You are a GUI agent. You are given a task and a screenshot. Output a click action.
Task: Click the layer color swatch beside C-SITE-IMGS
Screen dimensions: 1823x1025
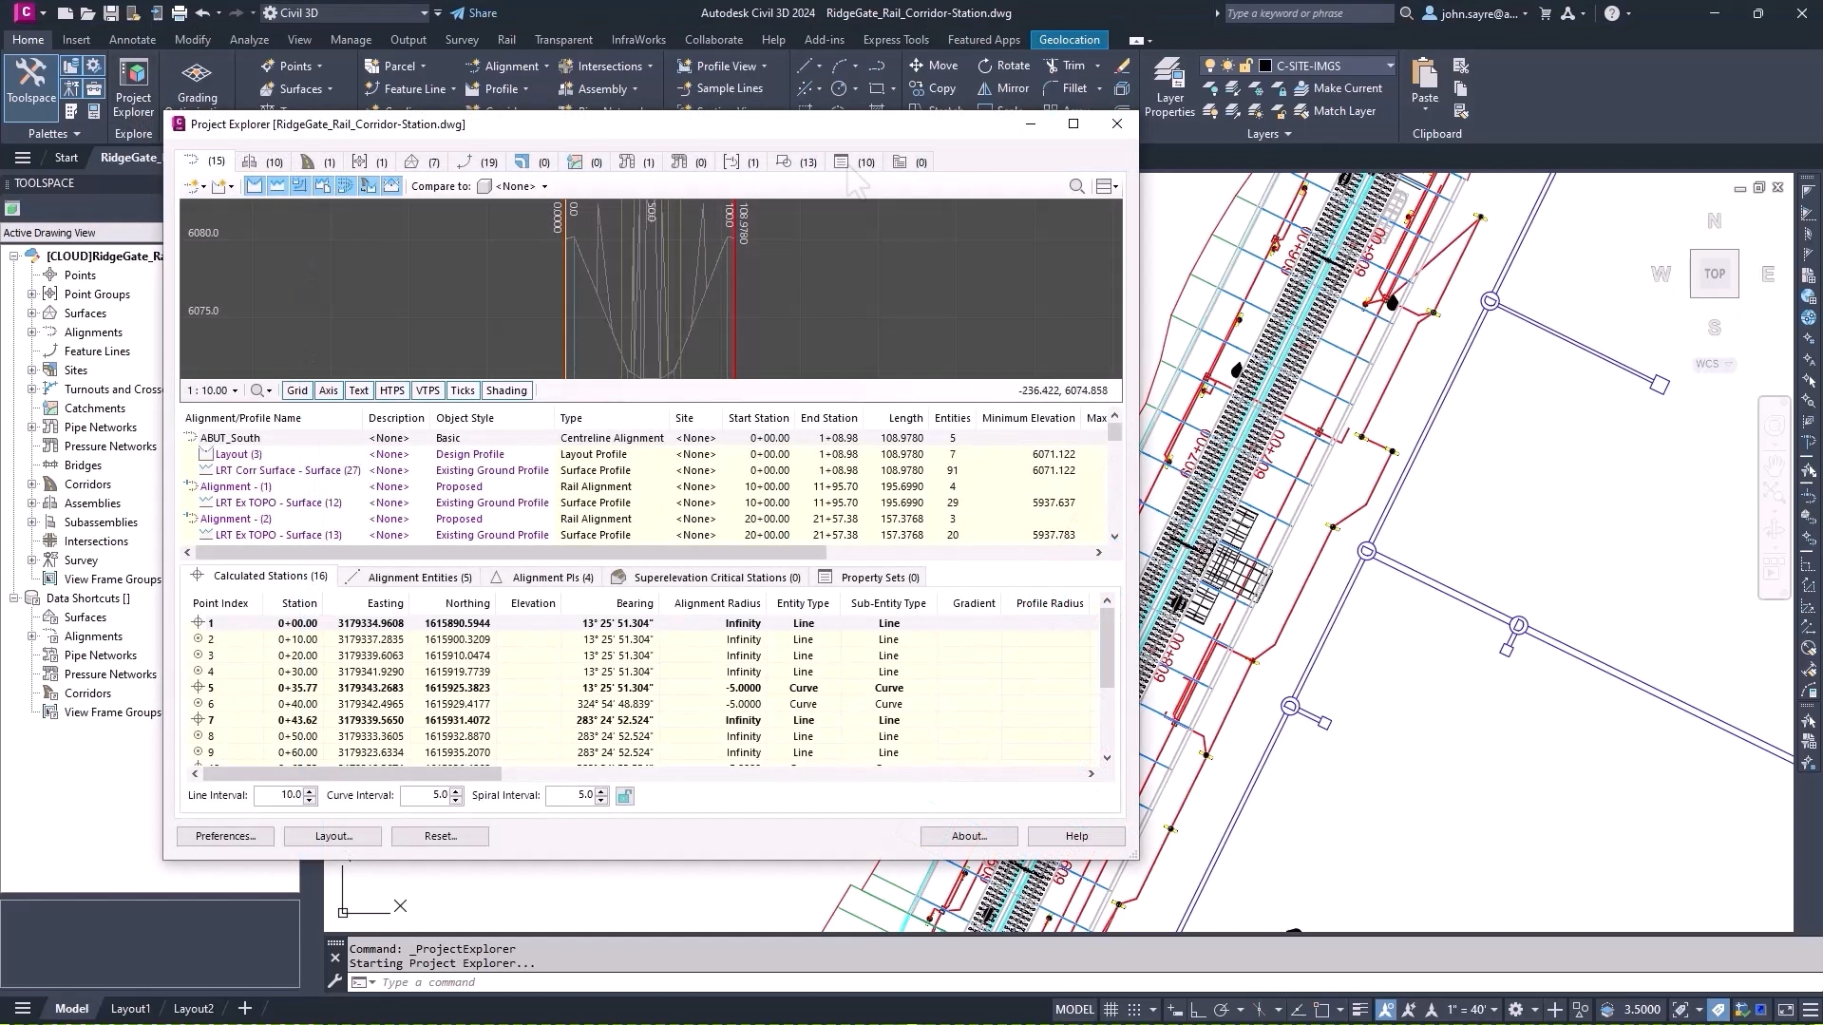(x=1264, y=66)
